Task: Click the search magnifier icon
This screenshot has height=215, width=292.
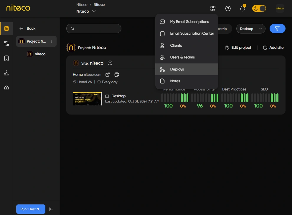Action: click(x=72, y=28)
